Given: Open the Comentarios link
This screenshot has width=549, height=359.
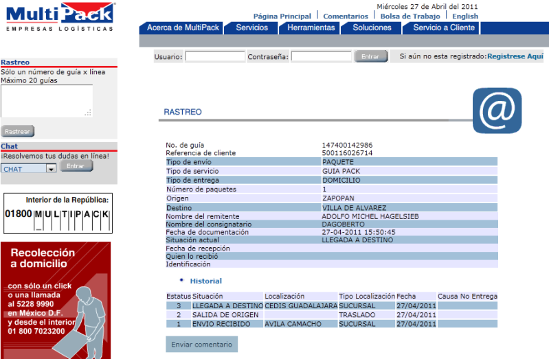Looking at the screenshot, I should pyautogui.click(x=345, y=16).
